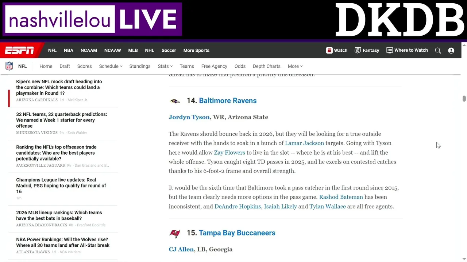Image resolution: width=467 pixels, height=262 pixels.
Task: Click ATLANTA HAWKS article tag
Action: 33,252
